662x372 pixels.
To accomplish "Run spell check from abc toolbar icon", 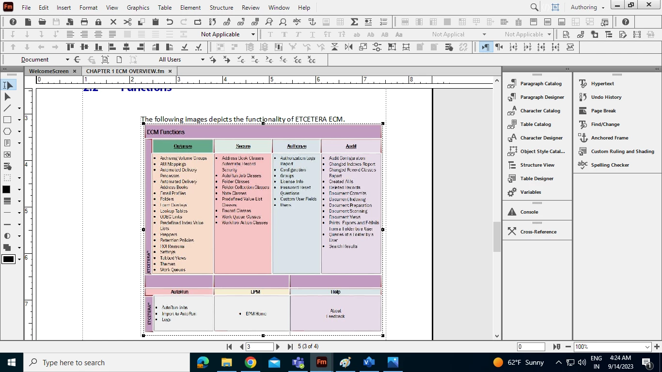I will 297,22.
